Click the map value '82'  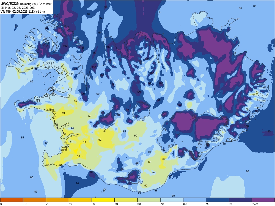(x=137, y=163)
